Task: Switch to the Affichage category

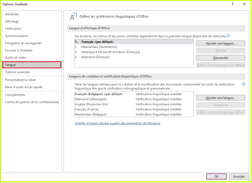Action: coord(32,21)
